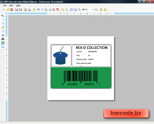This screenshot has width=154, height=124.
Task: Open the File menu
Action: 5,5
